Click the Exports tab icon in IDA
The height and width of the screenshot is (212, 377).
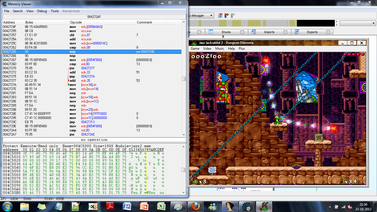(297, 32)
